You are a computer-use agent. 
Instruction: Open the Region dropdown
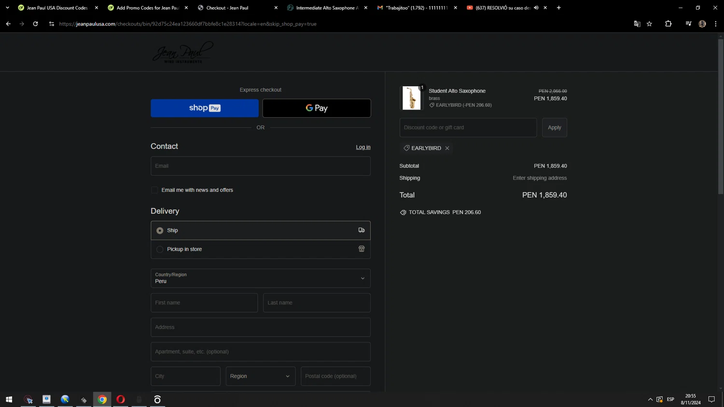pos(261,376)
